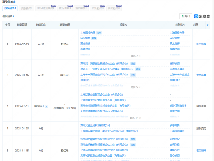Open 苏州金沙湖润璞创业投资合伙企业 investor link

[x=105, y=106]
